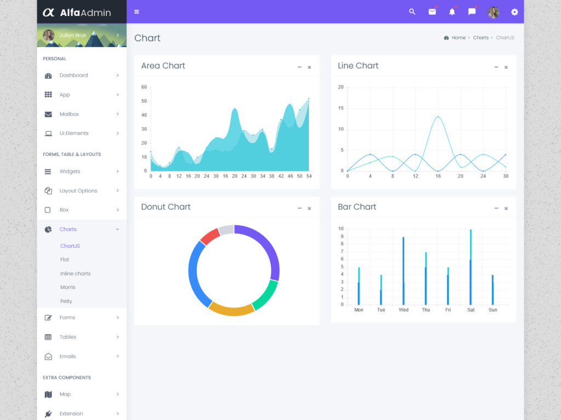Viewport: 561px width, 420px height.
Task: Expand the Tables menu item
Action: [69, 337]
